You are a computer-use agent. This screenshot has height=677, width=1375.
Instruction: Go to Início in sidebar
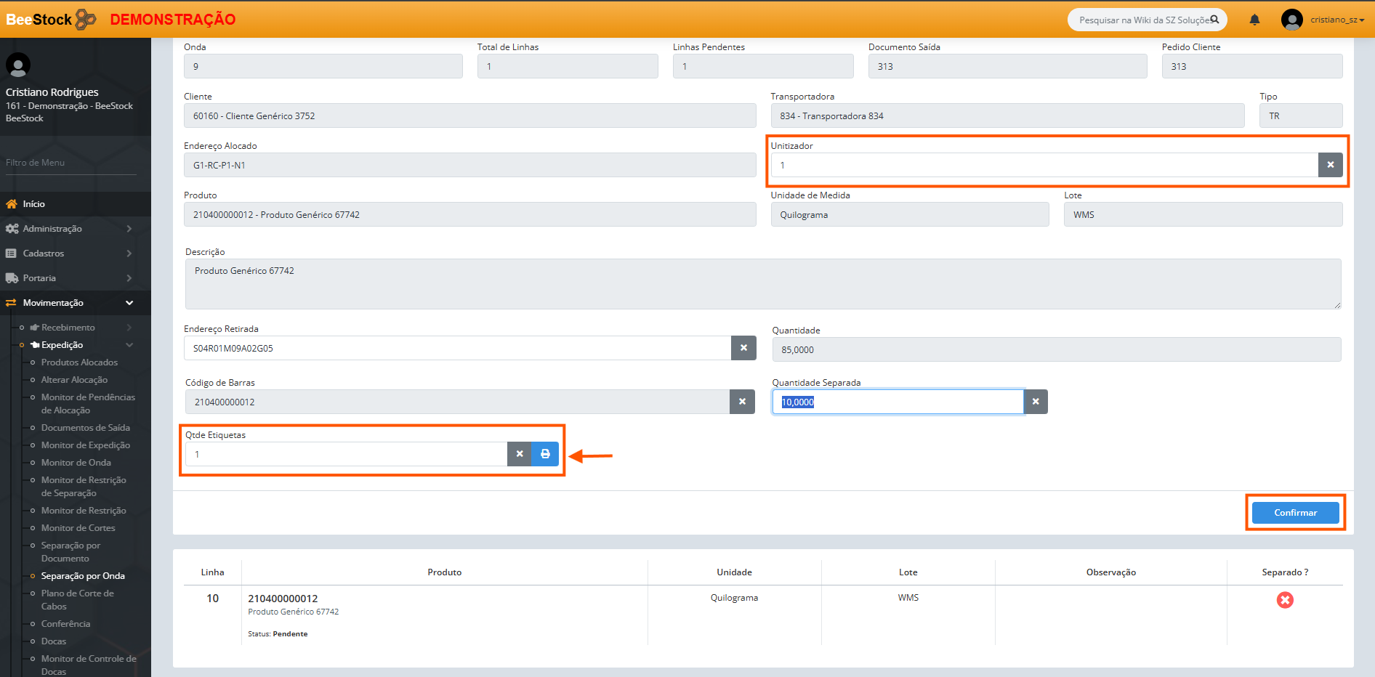(x=33, y=204)
